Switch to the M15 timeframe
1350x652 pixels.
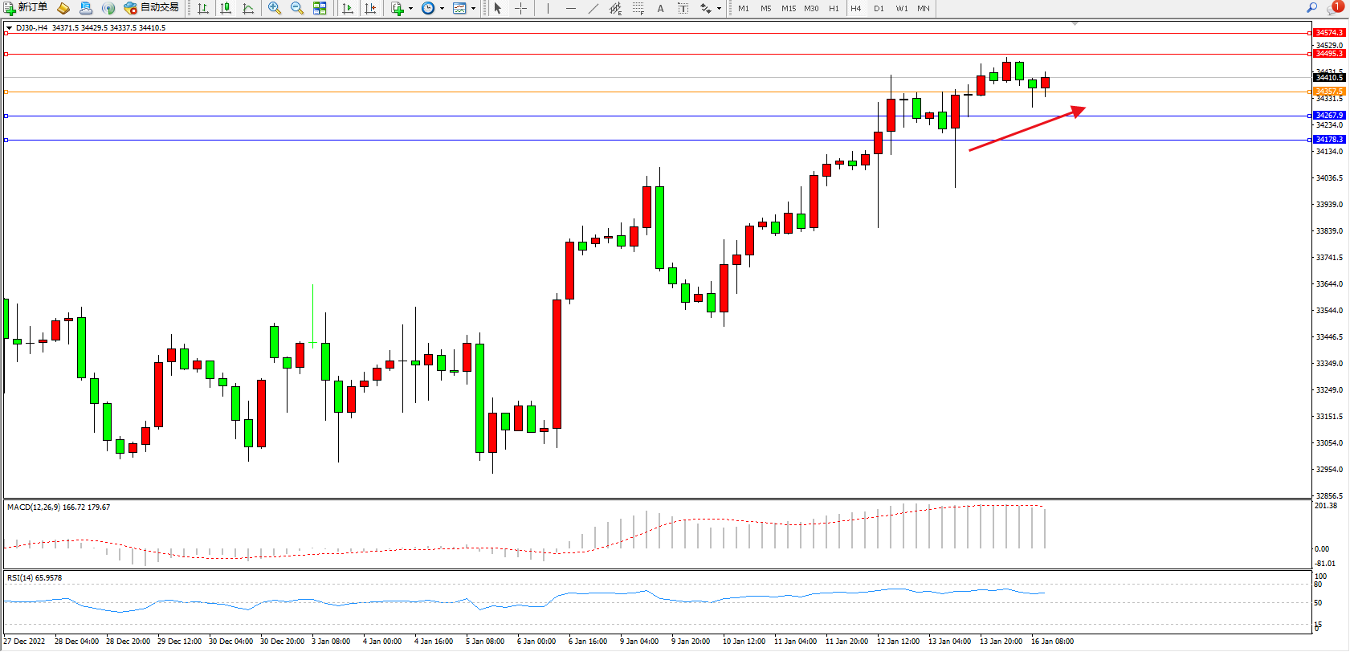[789, 8]
